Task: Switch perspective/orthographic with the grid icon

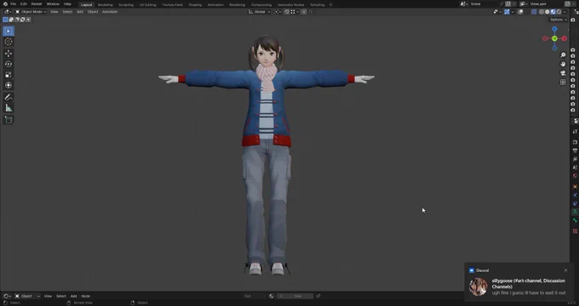Action: tap(563, 82)
